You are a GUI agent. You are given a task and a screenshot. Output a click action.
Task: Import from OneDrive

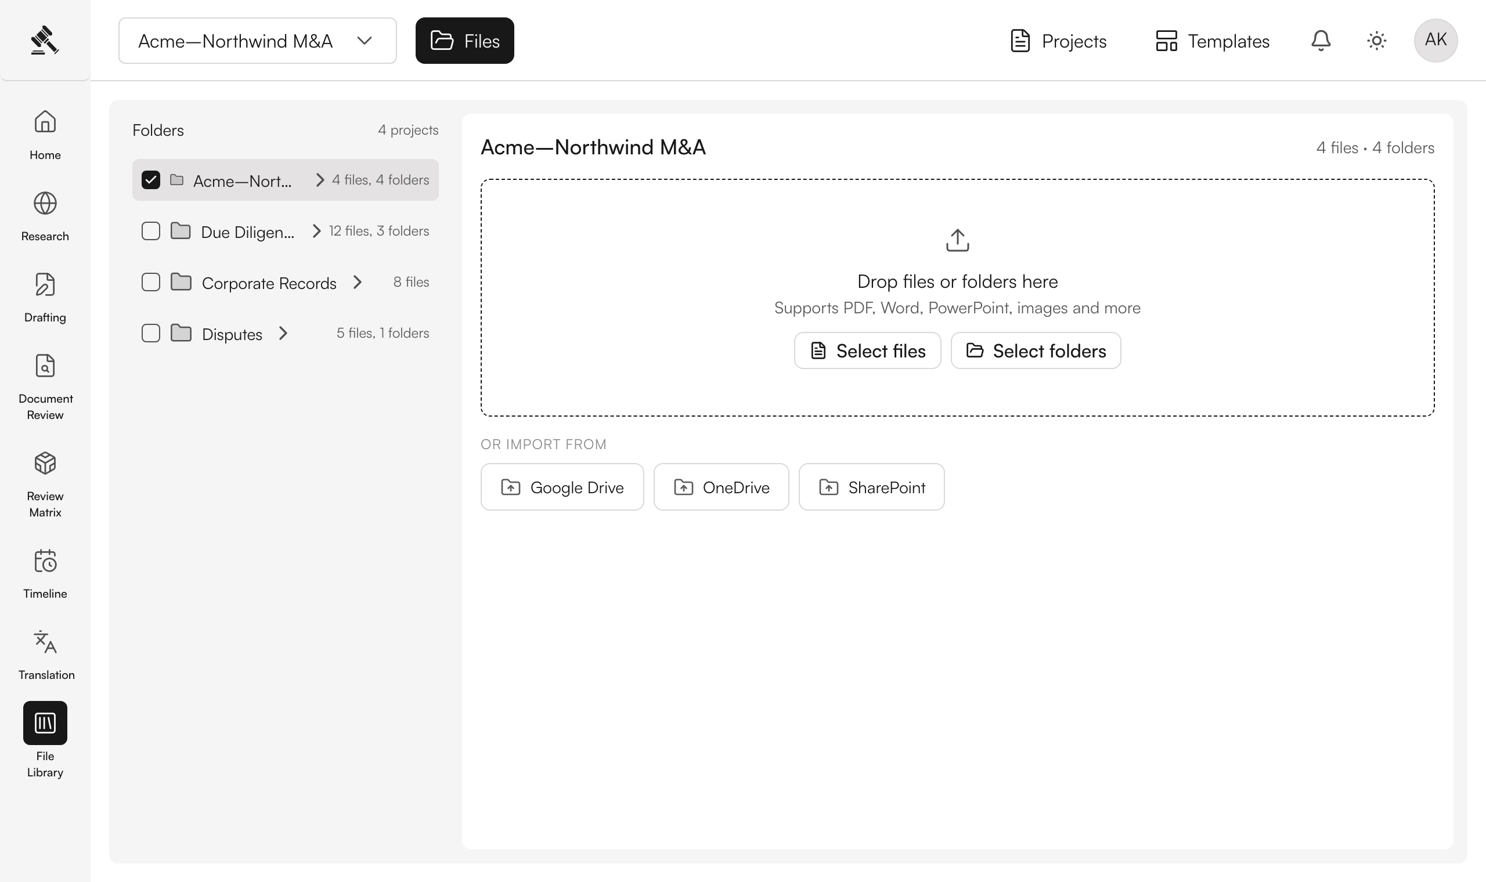[x=721, y=487]
